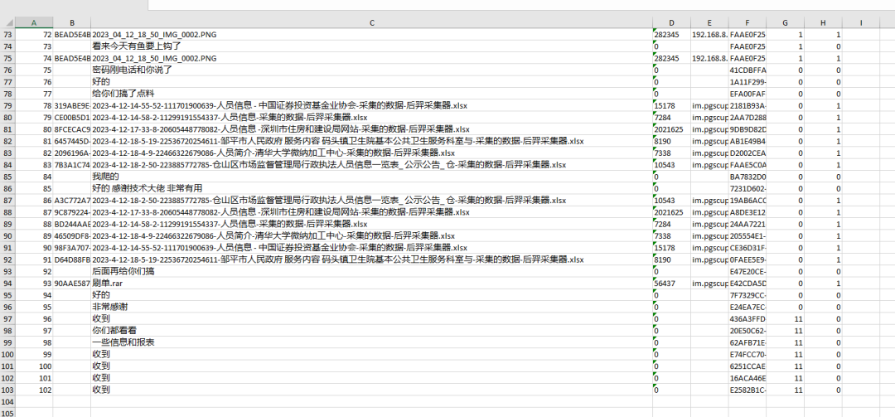The image size is (895, 417).
Task: Click cell 好的 感谢技术大佬 非常有用
Action: (x=371, y=188)
